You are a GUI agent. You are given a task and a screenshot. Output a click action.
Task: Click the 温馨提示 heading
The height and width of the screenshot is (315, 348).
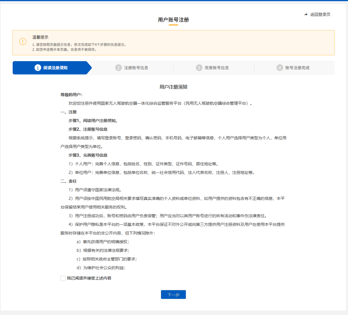[x=40, y=37]
